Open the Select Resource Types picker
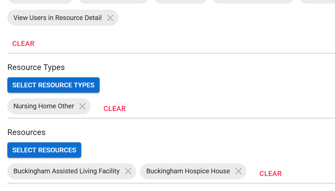 (53, 85)
